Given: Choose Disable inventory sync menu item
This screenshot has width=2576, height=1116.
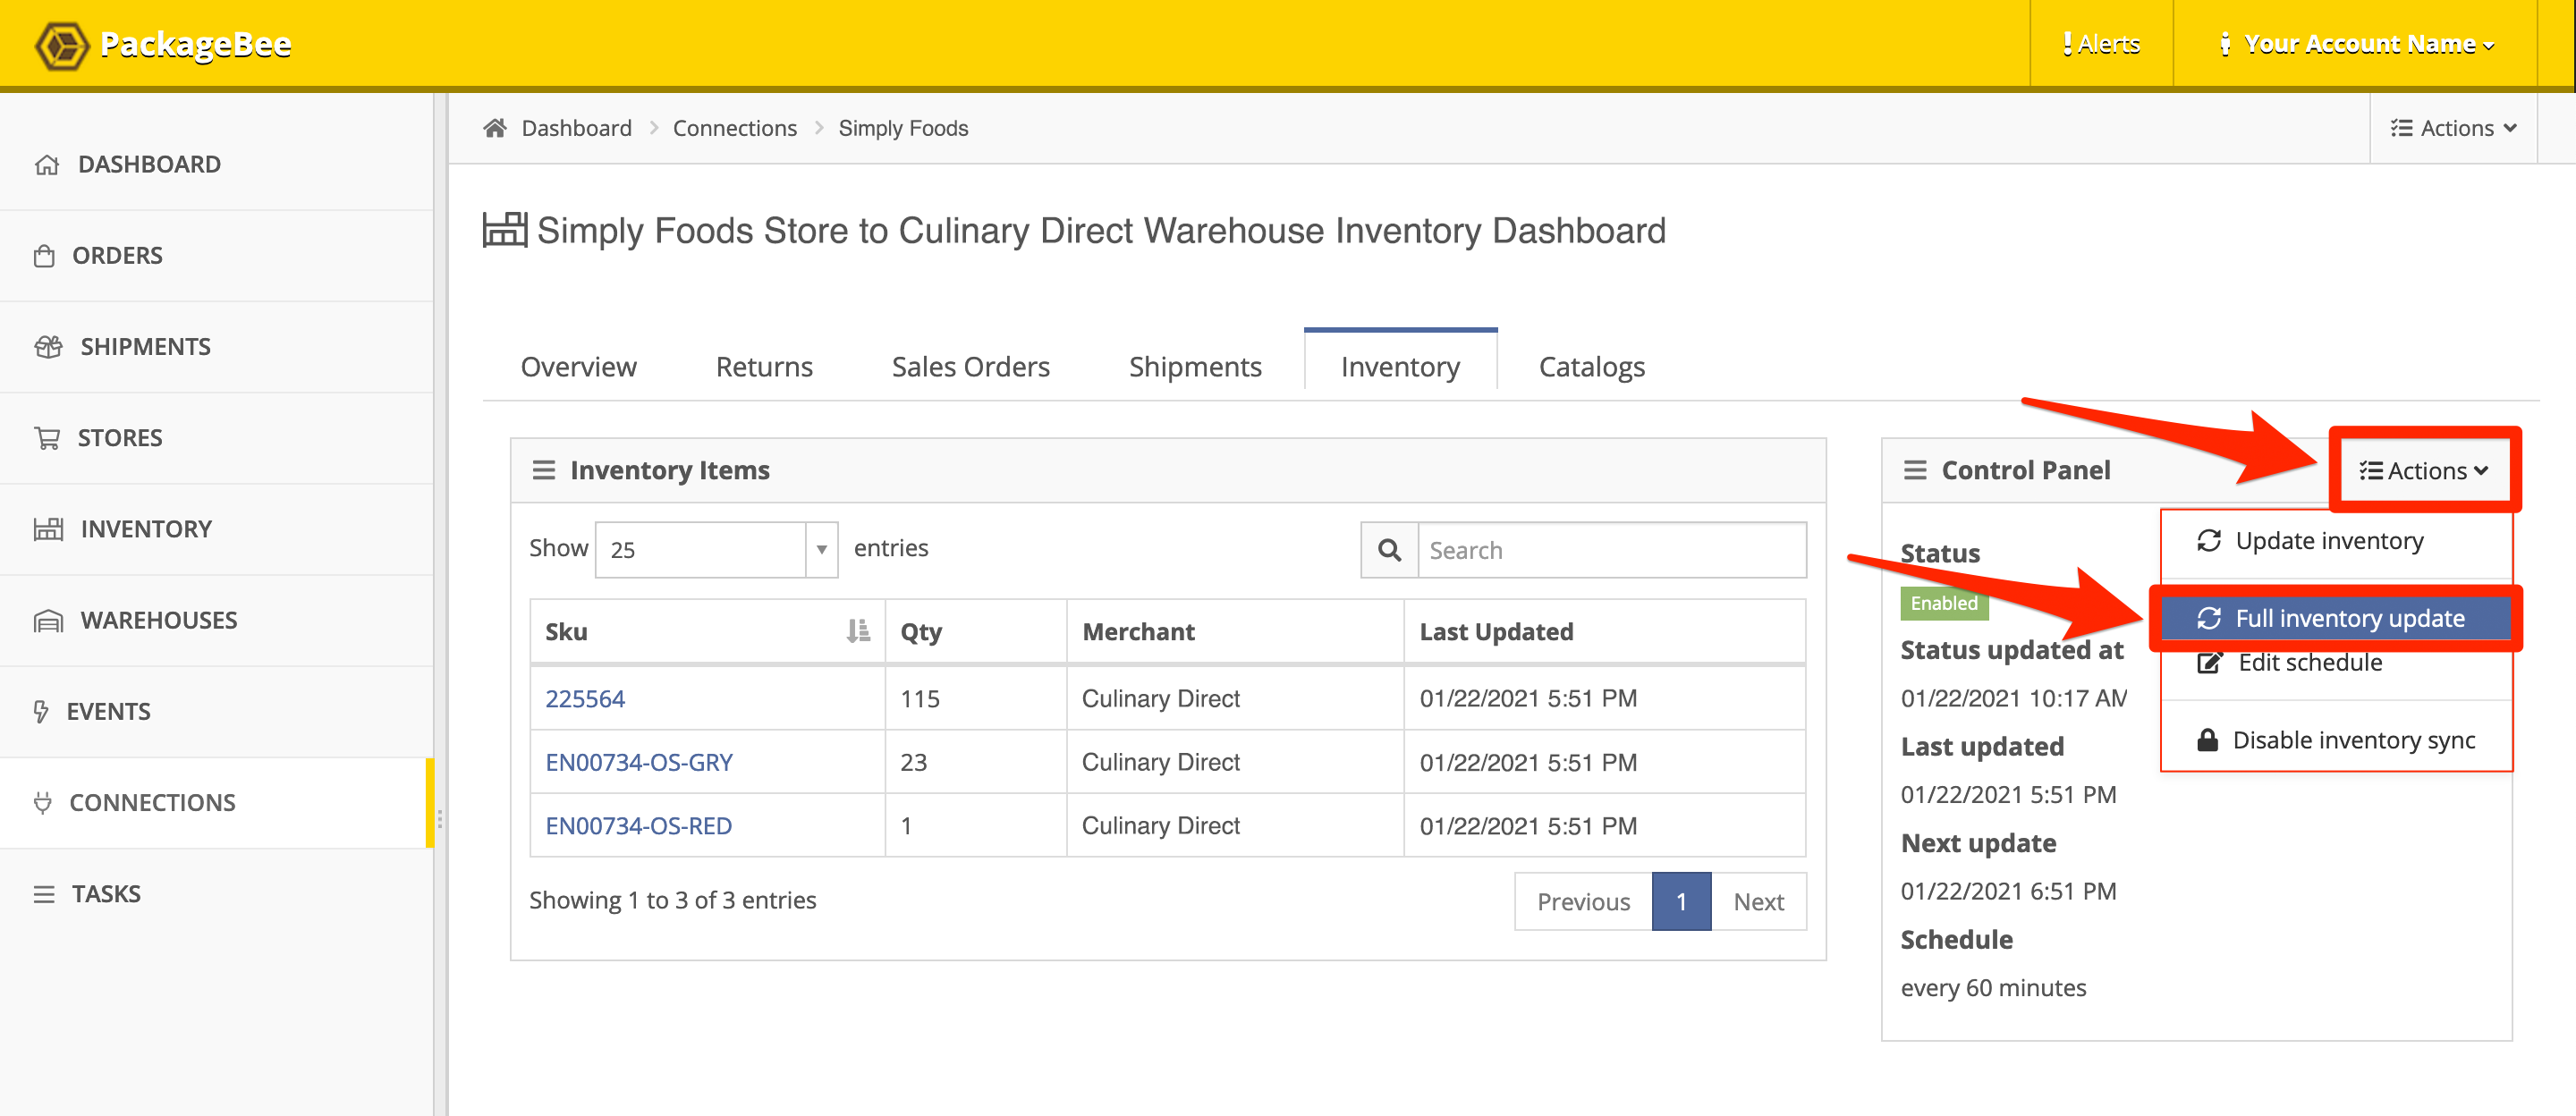Looking at the screenshot, I should (x=2336, y=740).
